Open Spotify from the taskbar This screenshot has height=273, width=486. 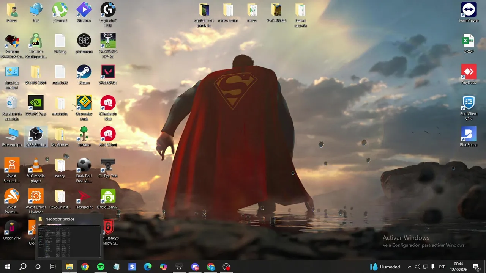(101, 267)
